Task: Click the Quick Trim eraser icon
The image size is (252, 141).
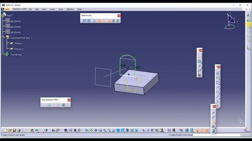Action: click(x=213, y=122)
